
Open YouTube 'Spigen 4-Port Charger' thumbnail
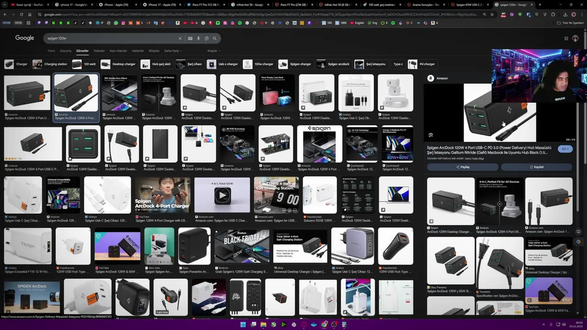tap(162, 196)
